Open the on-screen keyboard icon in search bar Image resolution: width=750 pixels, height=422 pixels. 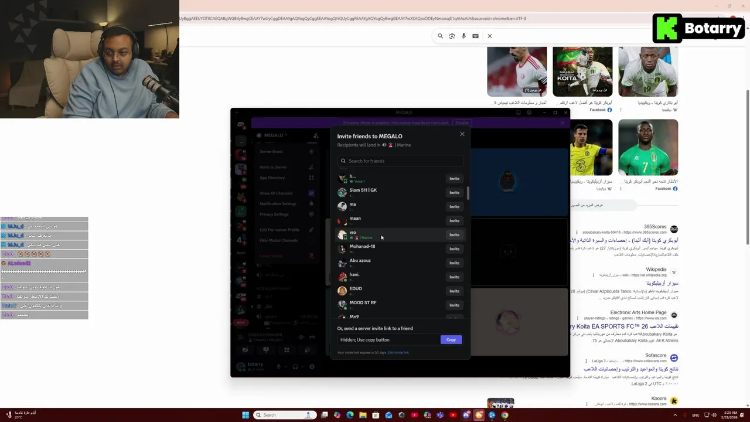tap(475, 36)
